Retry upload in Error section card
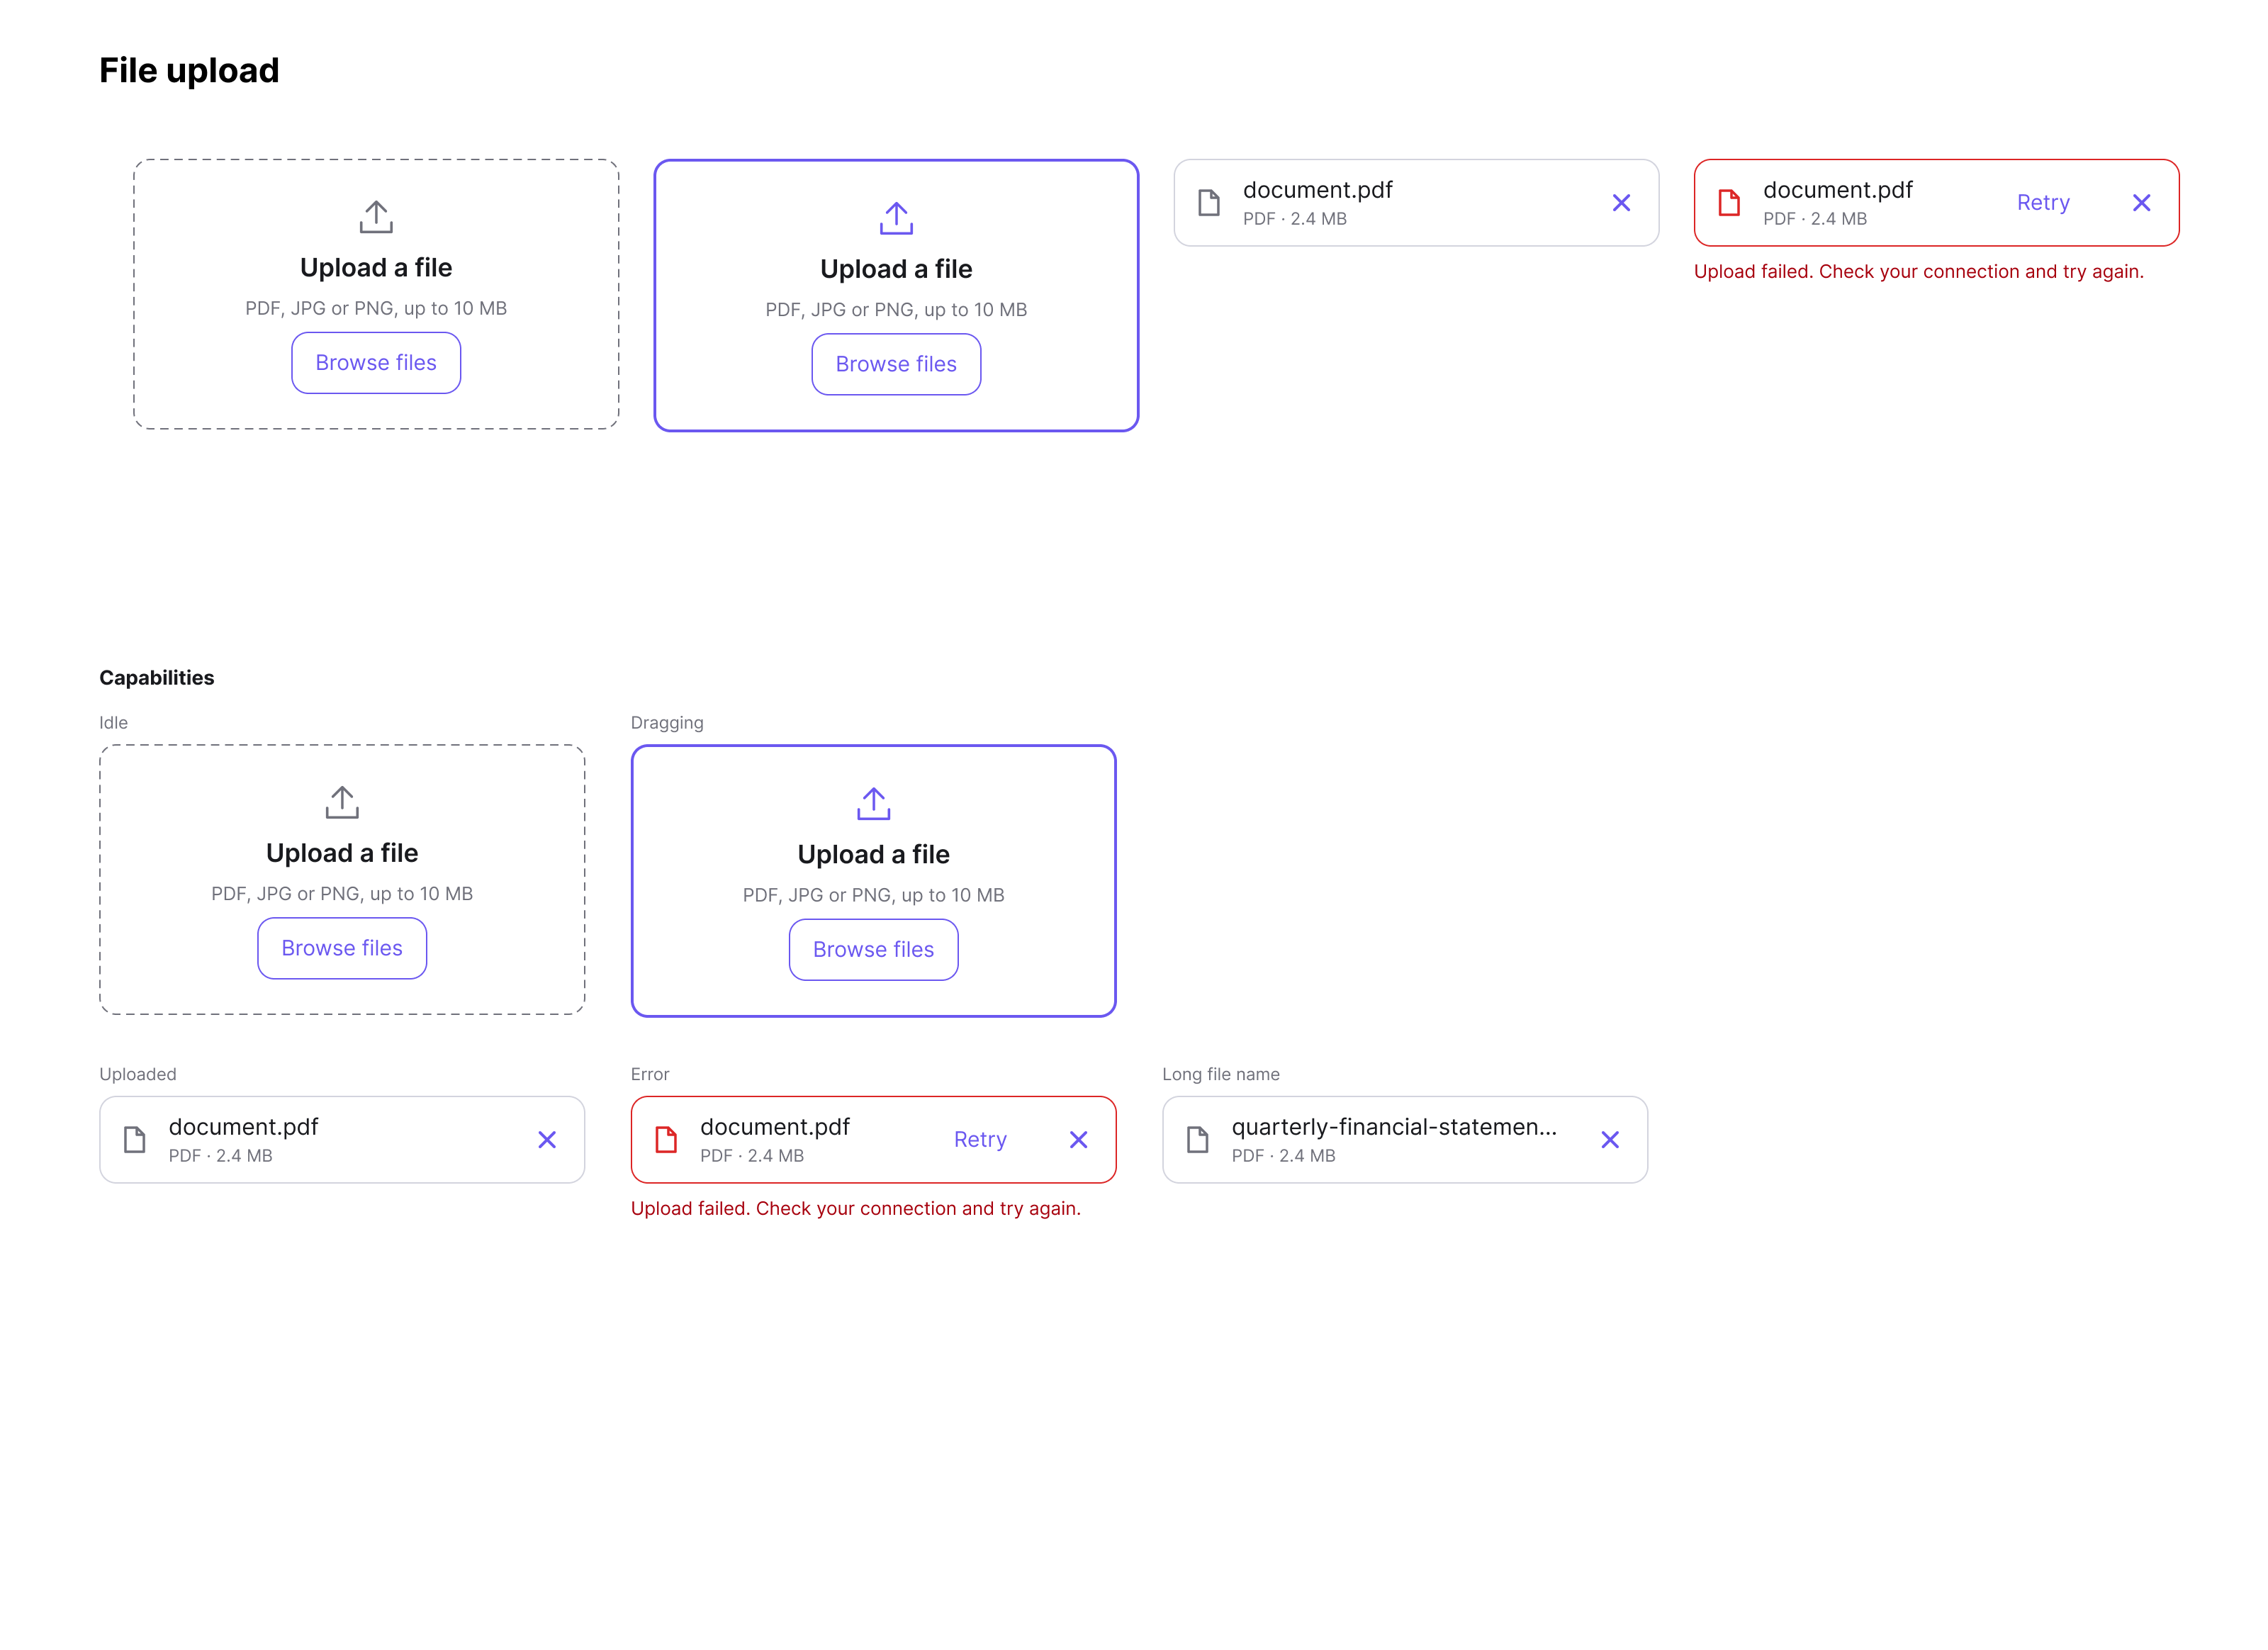The height and width of the screenshot is (1650, 2268). (x=980, y=1140)
